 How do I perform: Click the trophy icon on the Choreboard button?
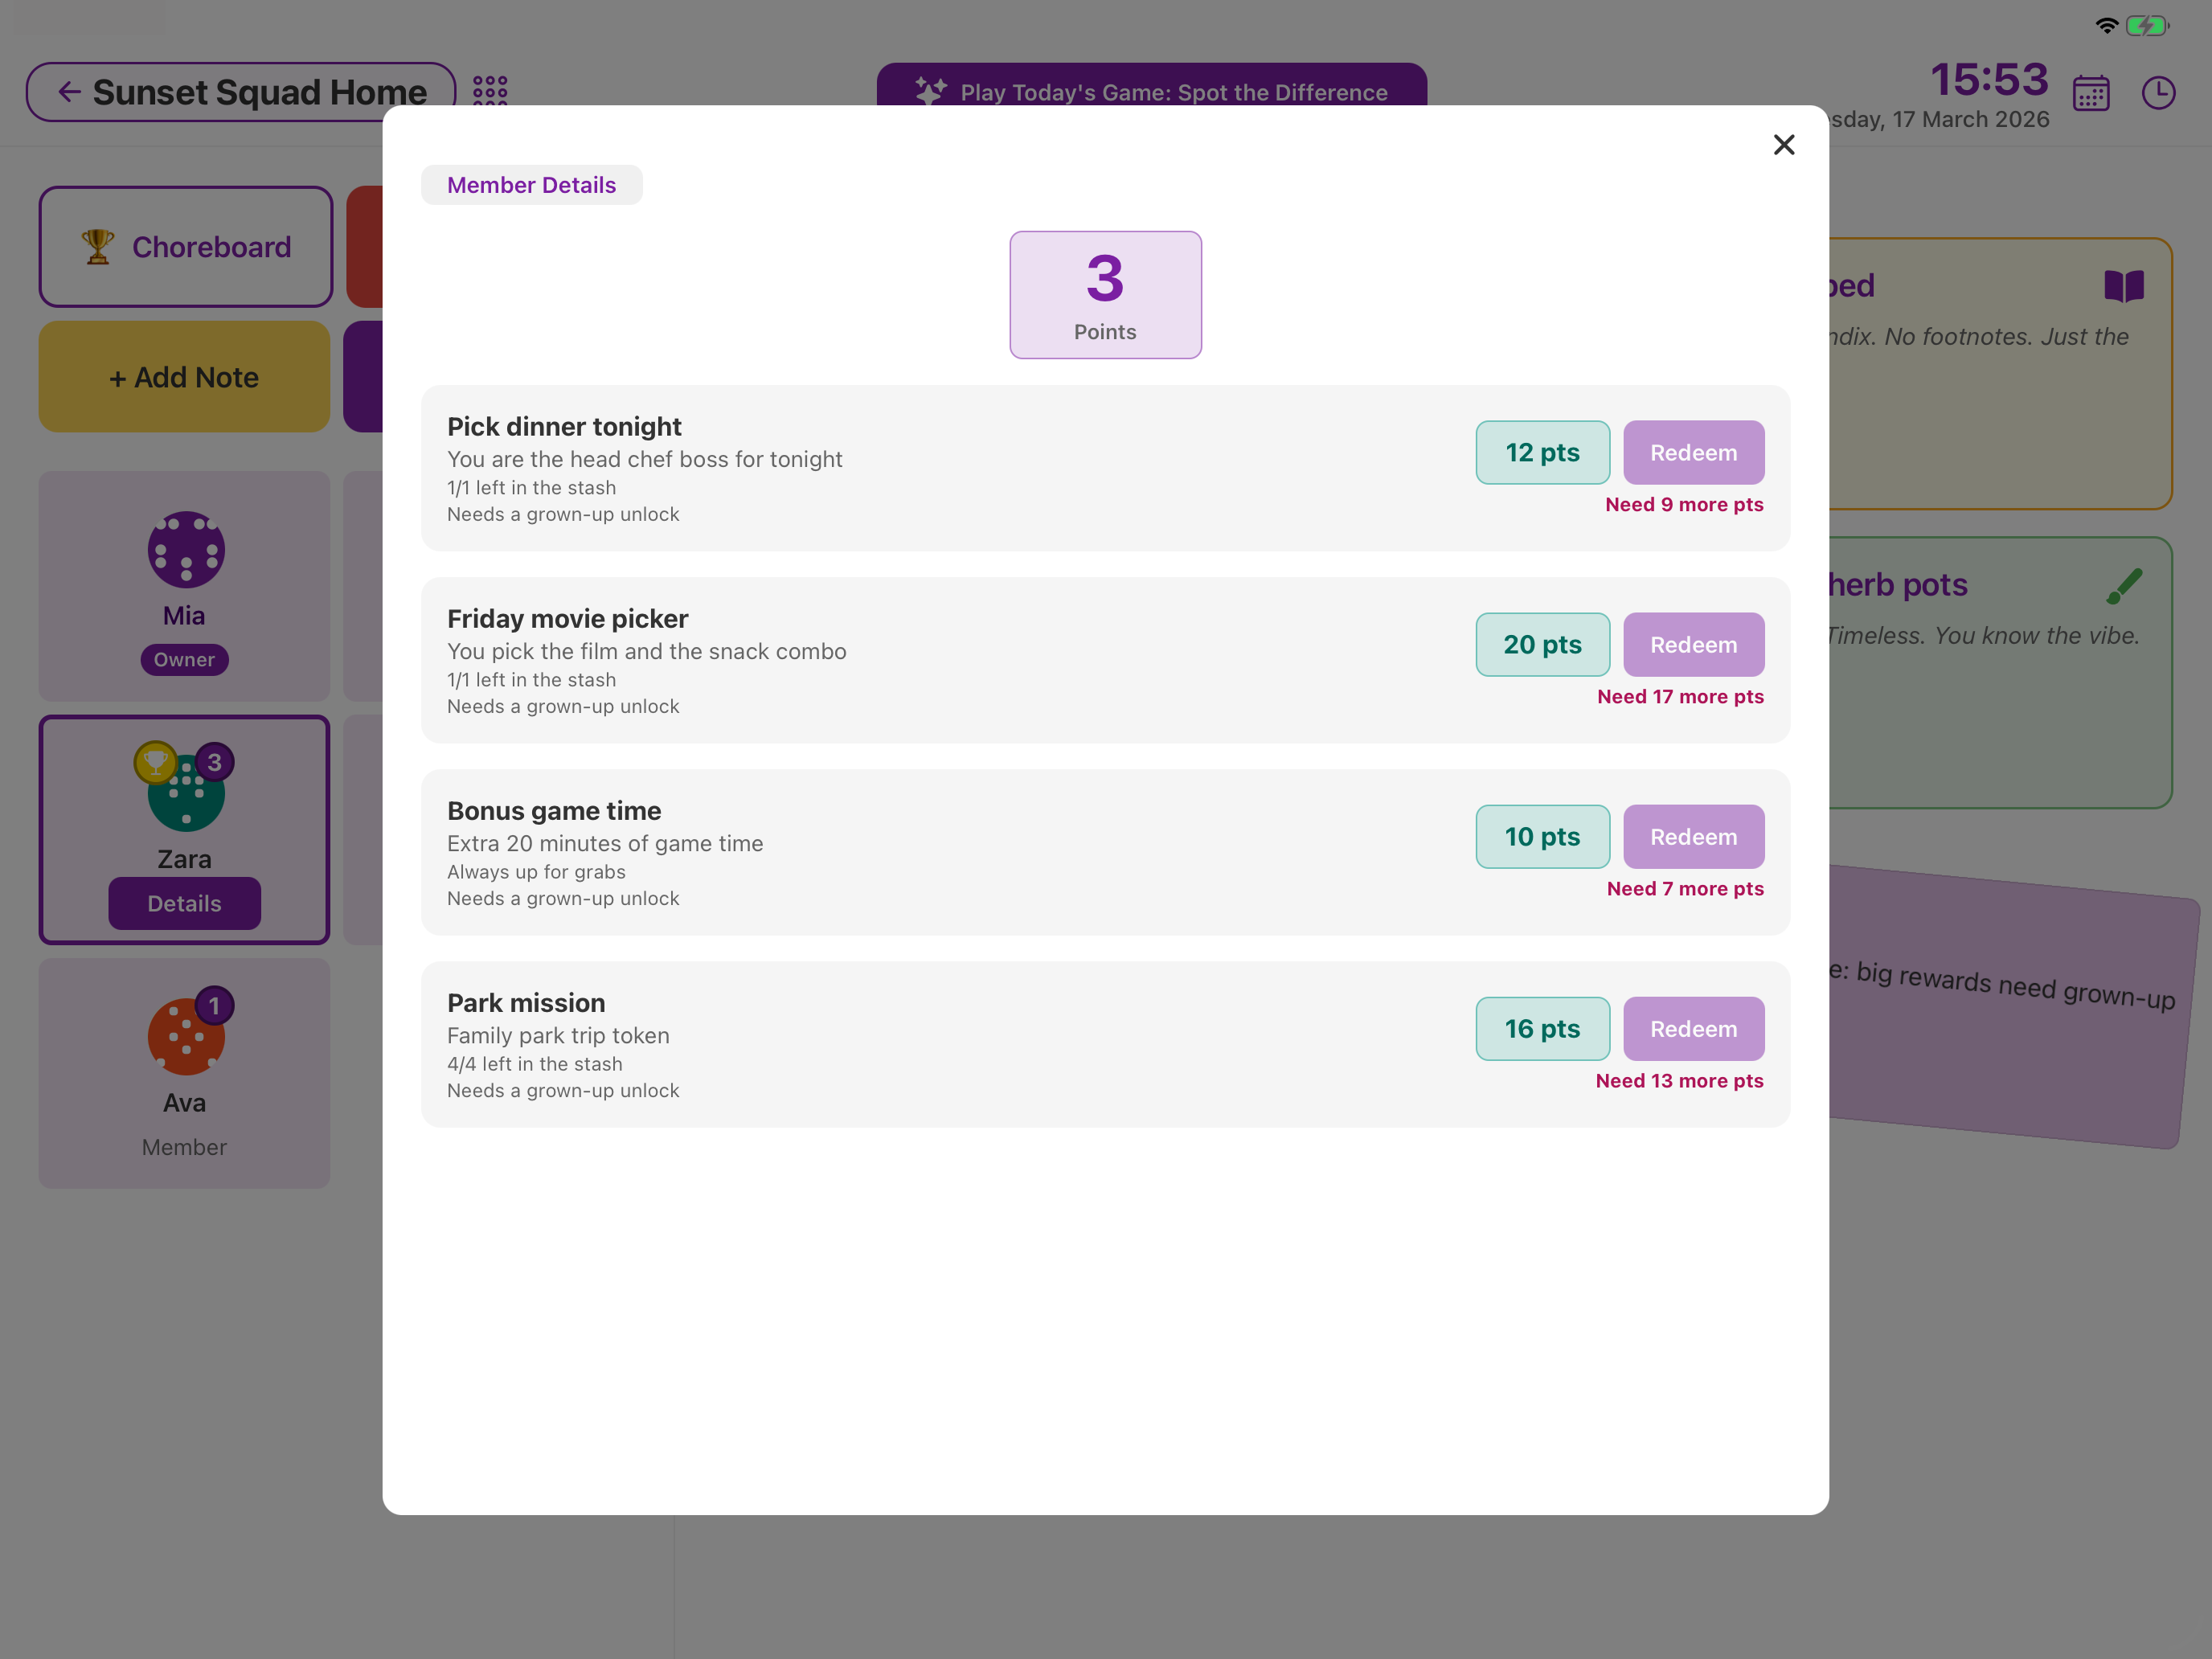click(x=97, y=246)
